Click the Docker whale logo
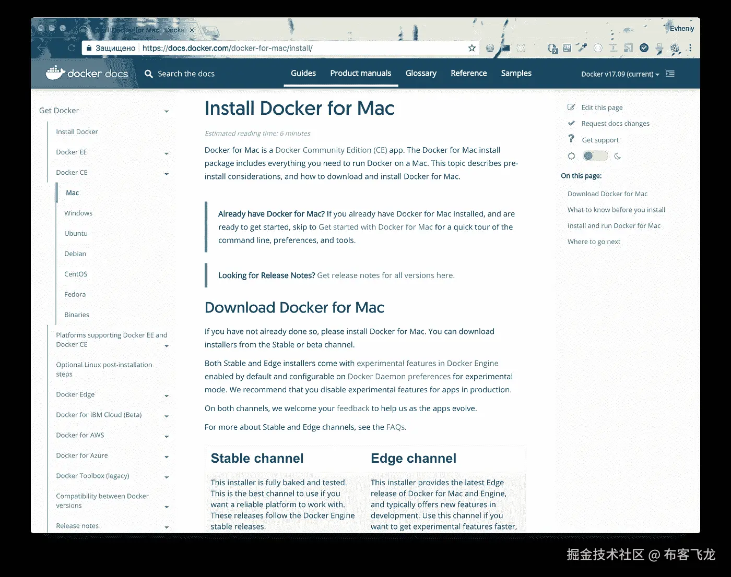The width and height of the screenshot is (731, 577). (55, 73)
